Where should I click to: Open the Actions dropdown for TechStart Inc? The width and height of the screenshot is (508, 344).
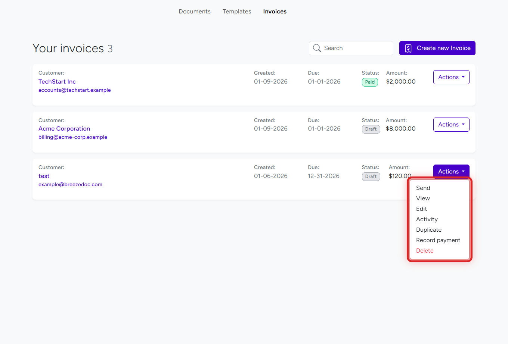(451, 77)
